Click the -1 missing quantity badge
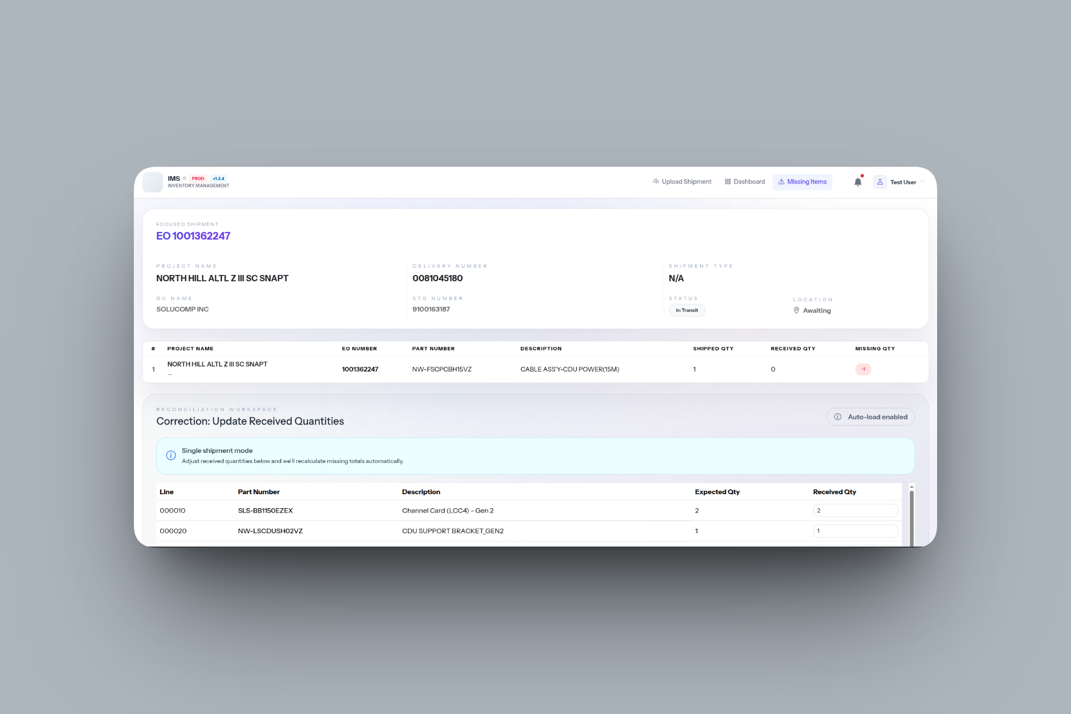This screenshot has width=1071, height=714. click(863, 369)
